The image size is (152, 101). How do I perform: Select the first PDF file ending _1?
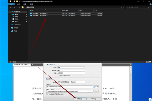click(x=66, y=13)
